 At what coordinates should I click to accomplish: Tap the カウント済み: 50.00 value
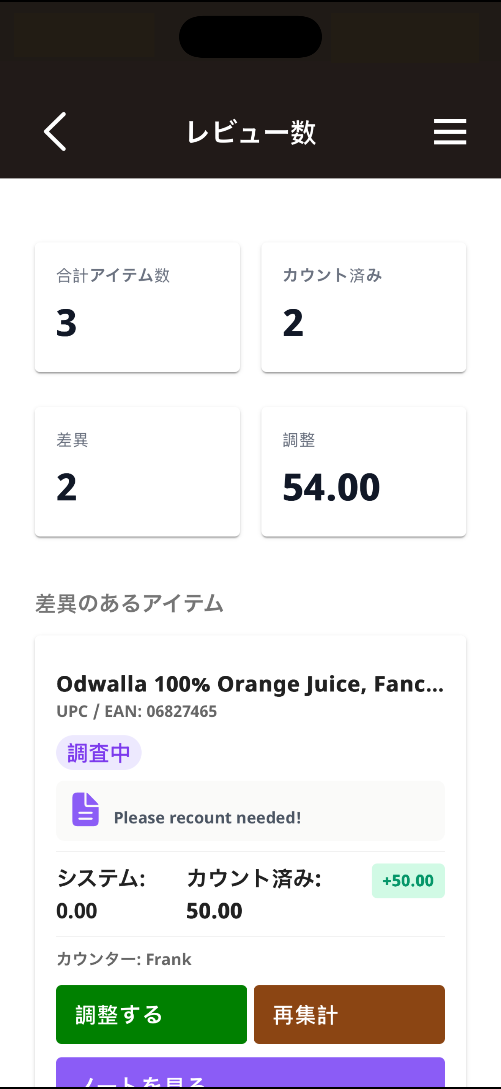[254, 894]
